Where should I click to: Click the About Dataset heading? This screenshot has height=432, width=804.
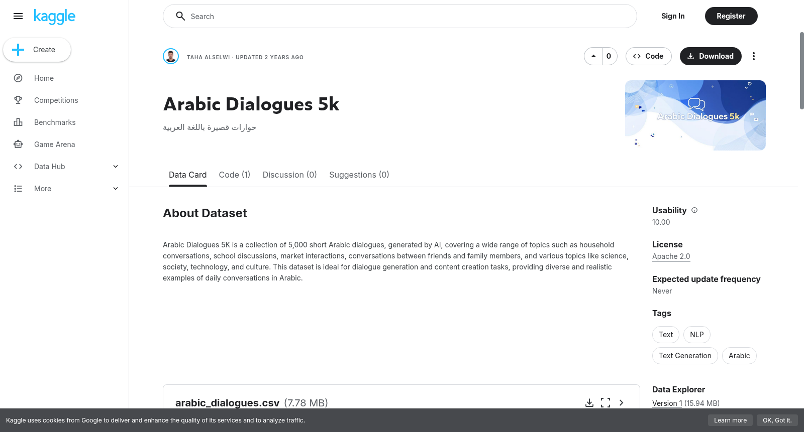(205, 213)
